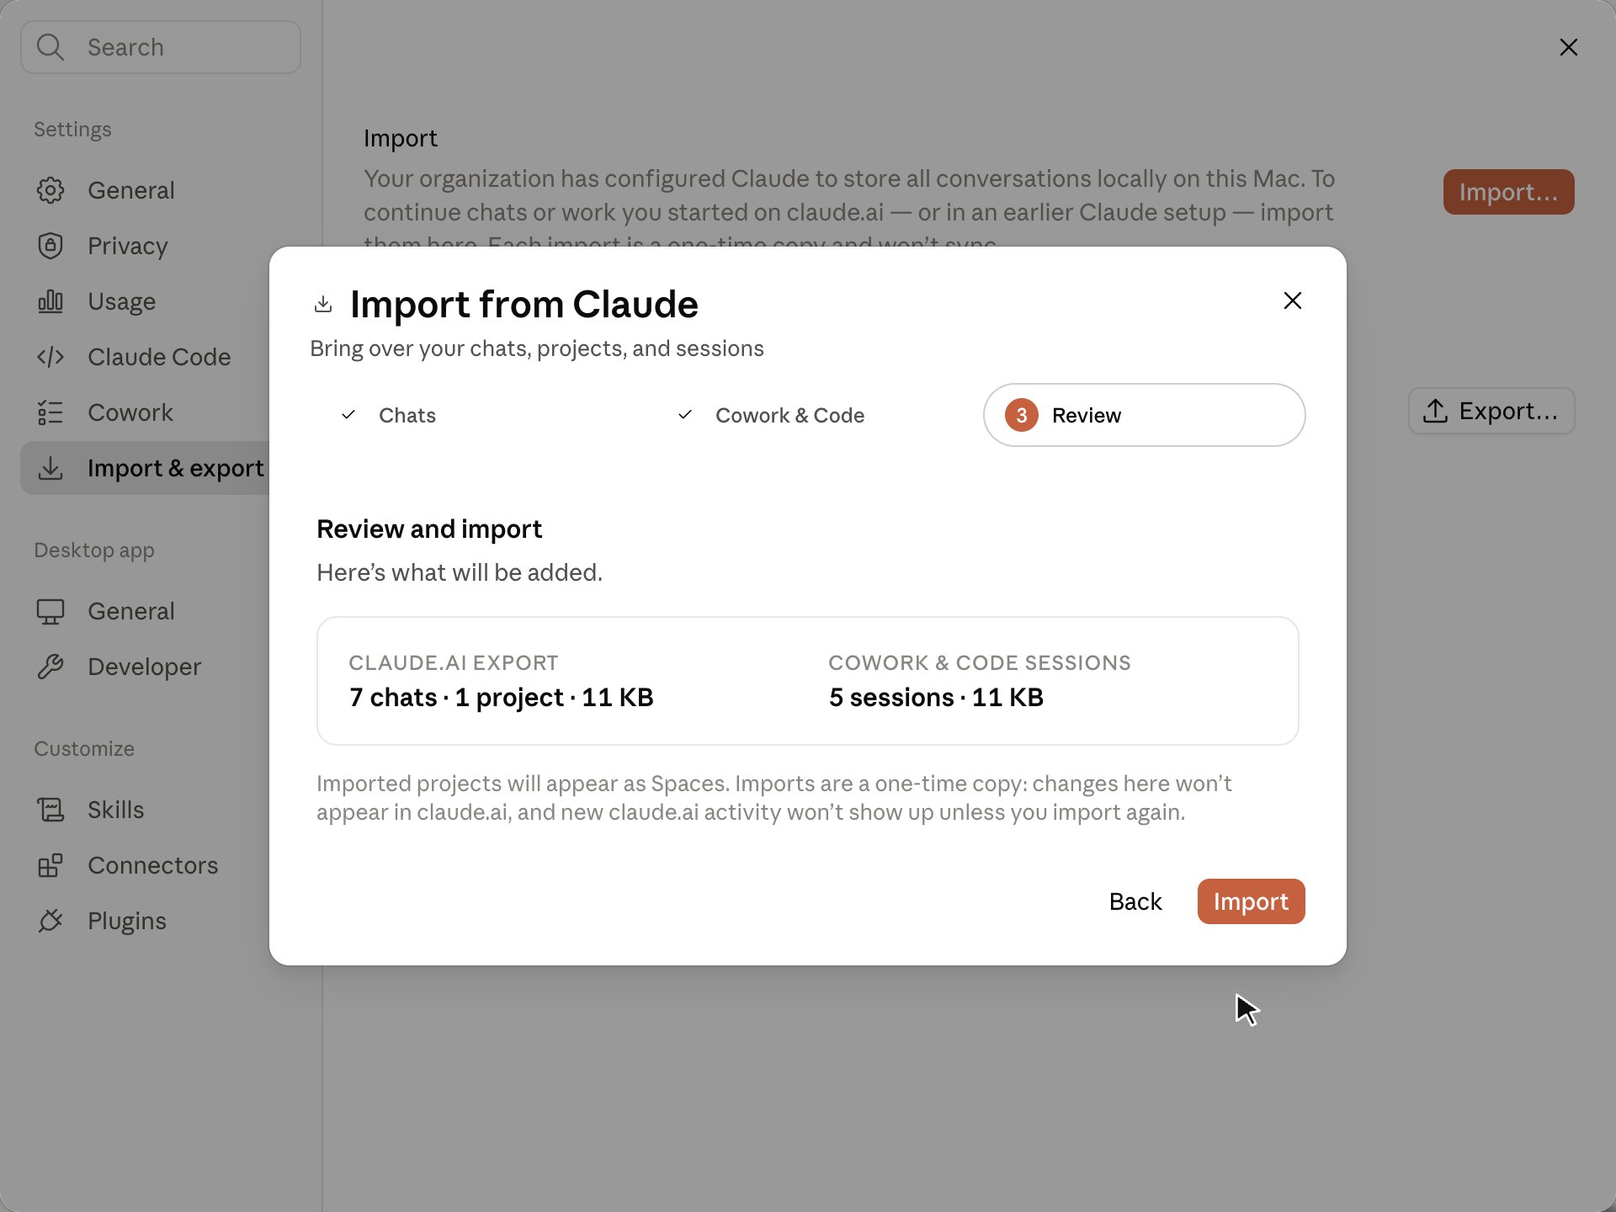Click the shield lock Privacy icon
Viewport: 1616px width, 1212px height.
[x=50, y=246]
